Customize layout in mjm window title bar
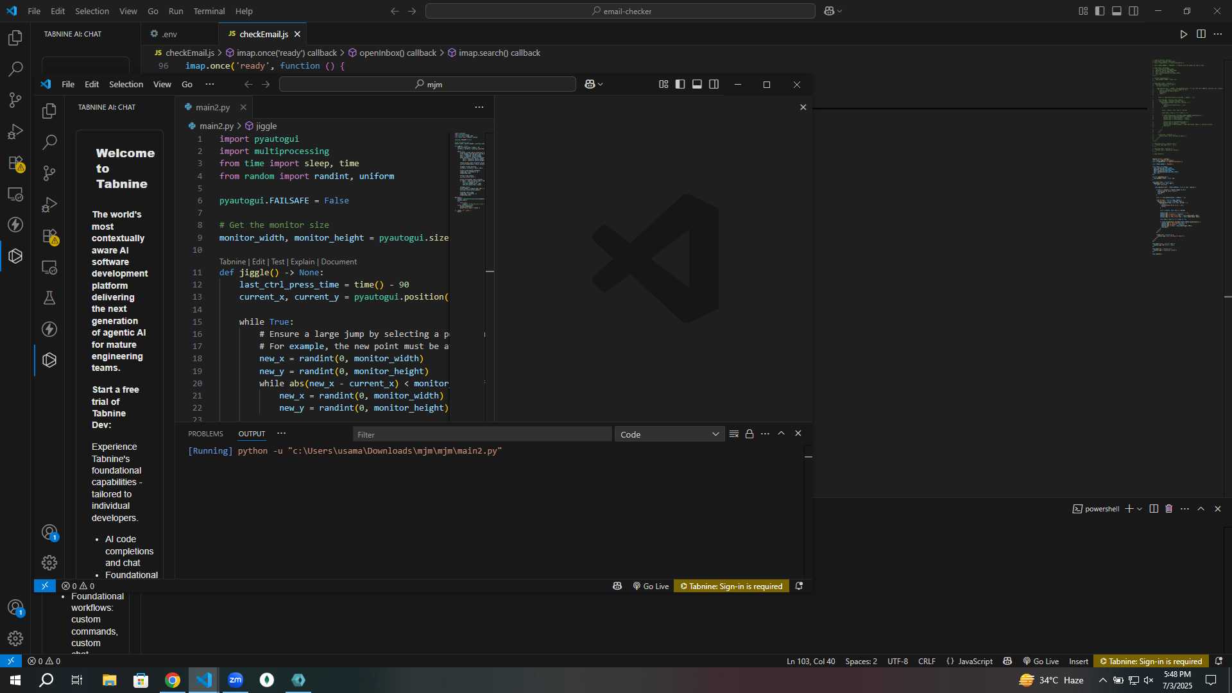Image resolution: width=1232 pixels, height=693 pixels. [x=663, y=84]
